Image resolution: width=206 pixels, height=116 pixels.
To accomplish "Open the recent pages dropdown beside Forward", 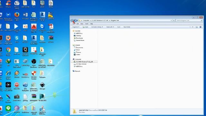I will 78,21.
